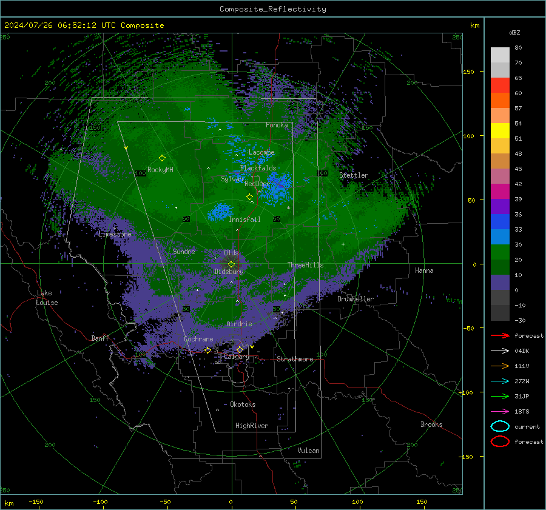This screenshot has height=510, width=546.
Task: Click the green 31JP arrow in legend
Action: click(500, 396)
